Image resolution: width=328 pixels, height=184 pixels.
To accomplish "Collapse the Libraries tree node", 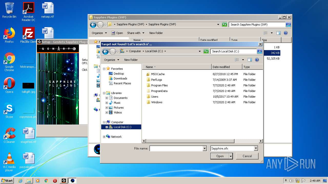I will click(104, 93).
